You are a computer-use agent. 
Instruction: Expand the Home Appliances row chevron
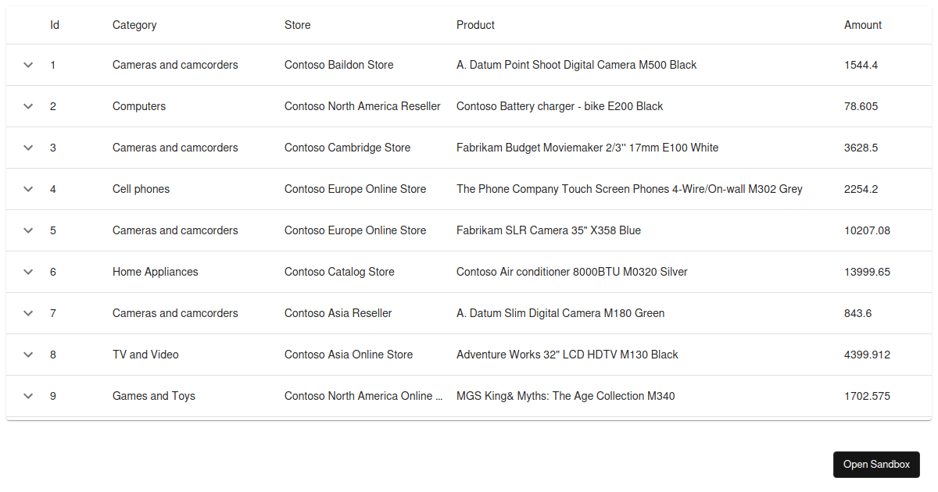pyautogui.click(x=28, y=272)
